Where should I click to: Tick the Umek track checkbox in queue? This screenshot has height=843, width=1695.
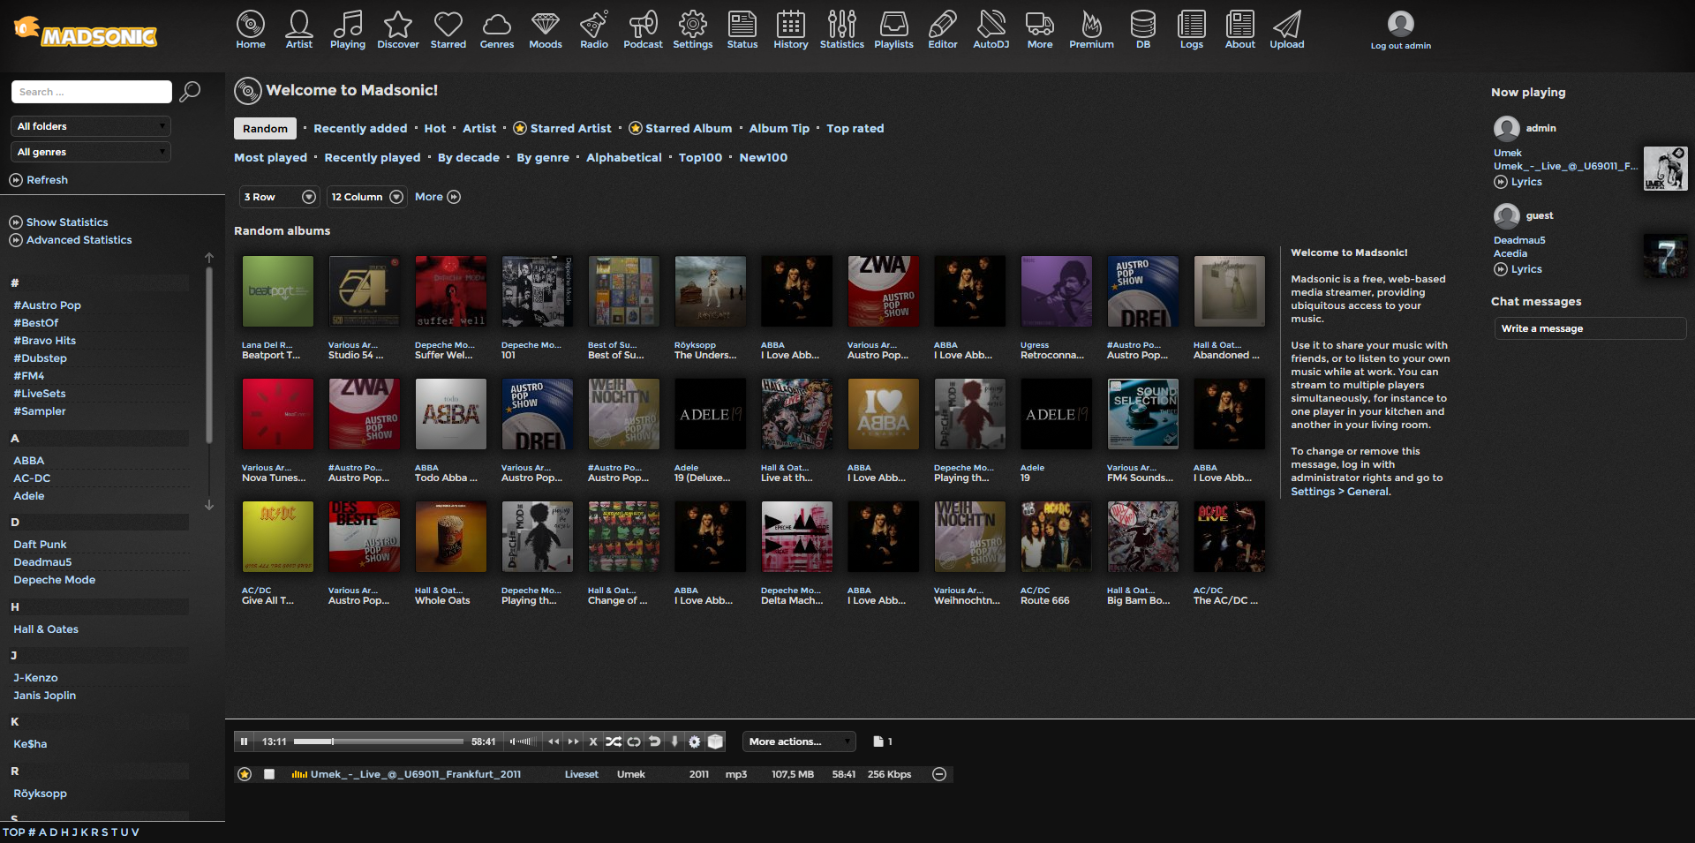[x=269, y=774]
